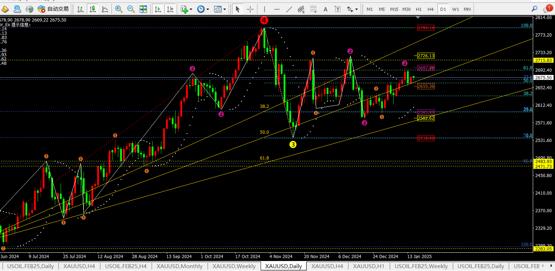Open the arrows objects icon
The height and width of the screenshot is (271, 555).
click(x=350, y=9)
